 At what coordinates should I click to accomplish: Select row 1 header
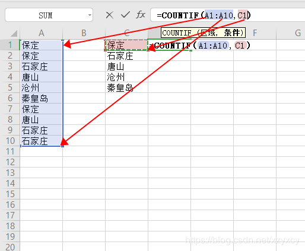(10, 45)
